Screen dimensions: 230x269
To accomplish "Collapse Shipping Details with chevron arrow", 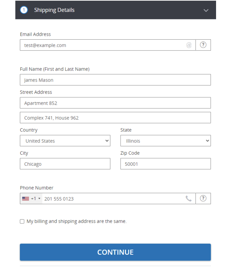I will tap(206, 10).
